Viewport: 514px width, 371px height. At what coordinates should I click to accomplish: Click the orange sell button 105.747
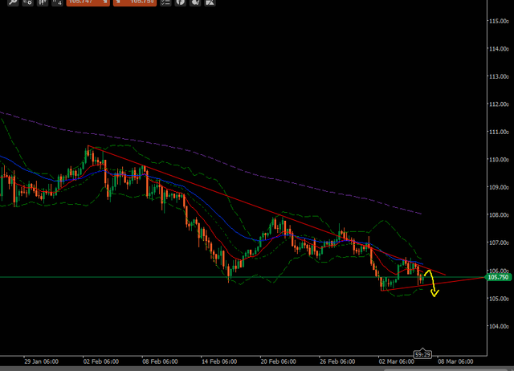coord(88,2)
